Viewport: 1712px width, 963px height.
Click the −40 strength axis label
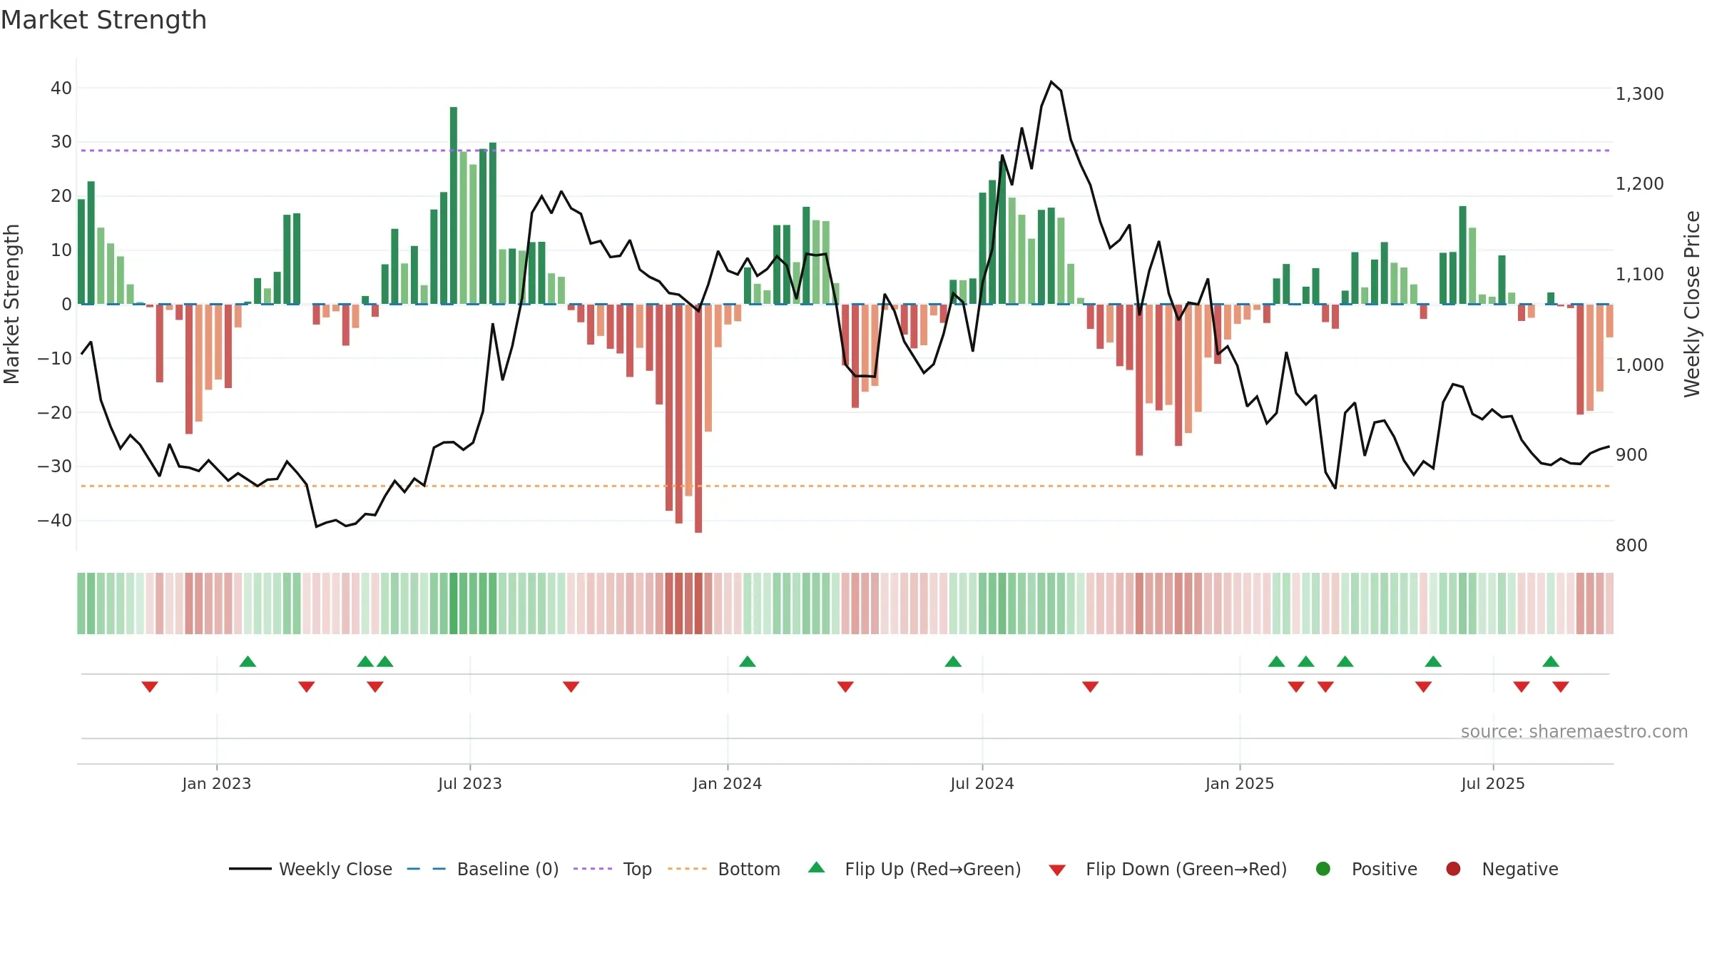click(x=55, y=520)
